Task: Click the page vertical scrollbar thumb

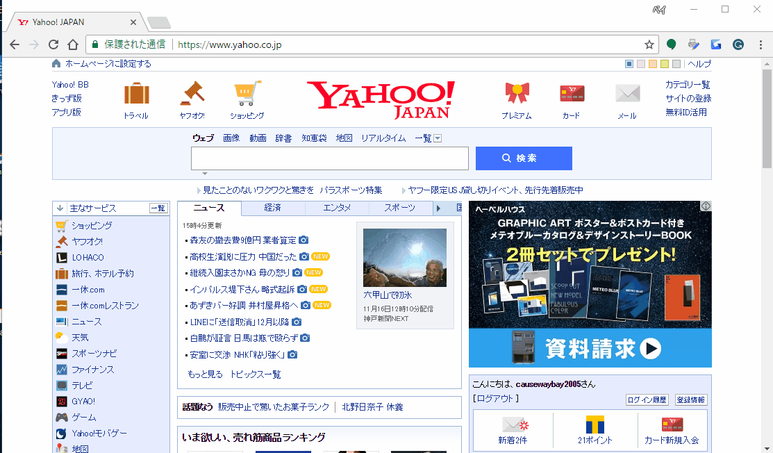Action: click(767, 119)
